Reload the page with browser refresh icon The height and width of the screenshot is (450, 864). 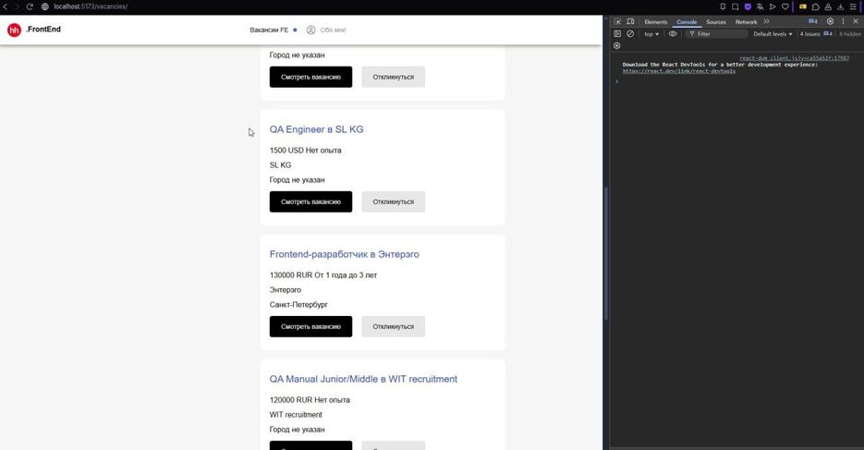click(x=30, y=6)
